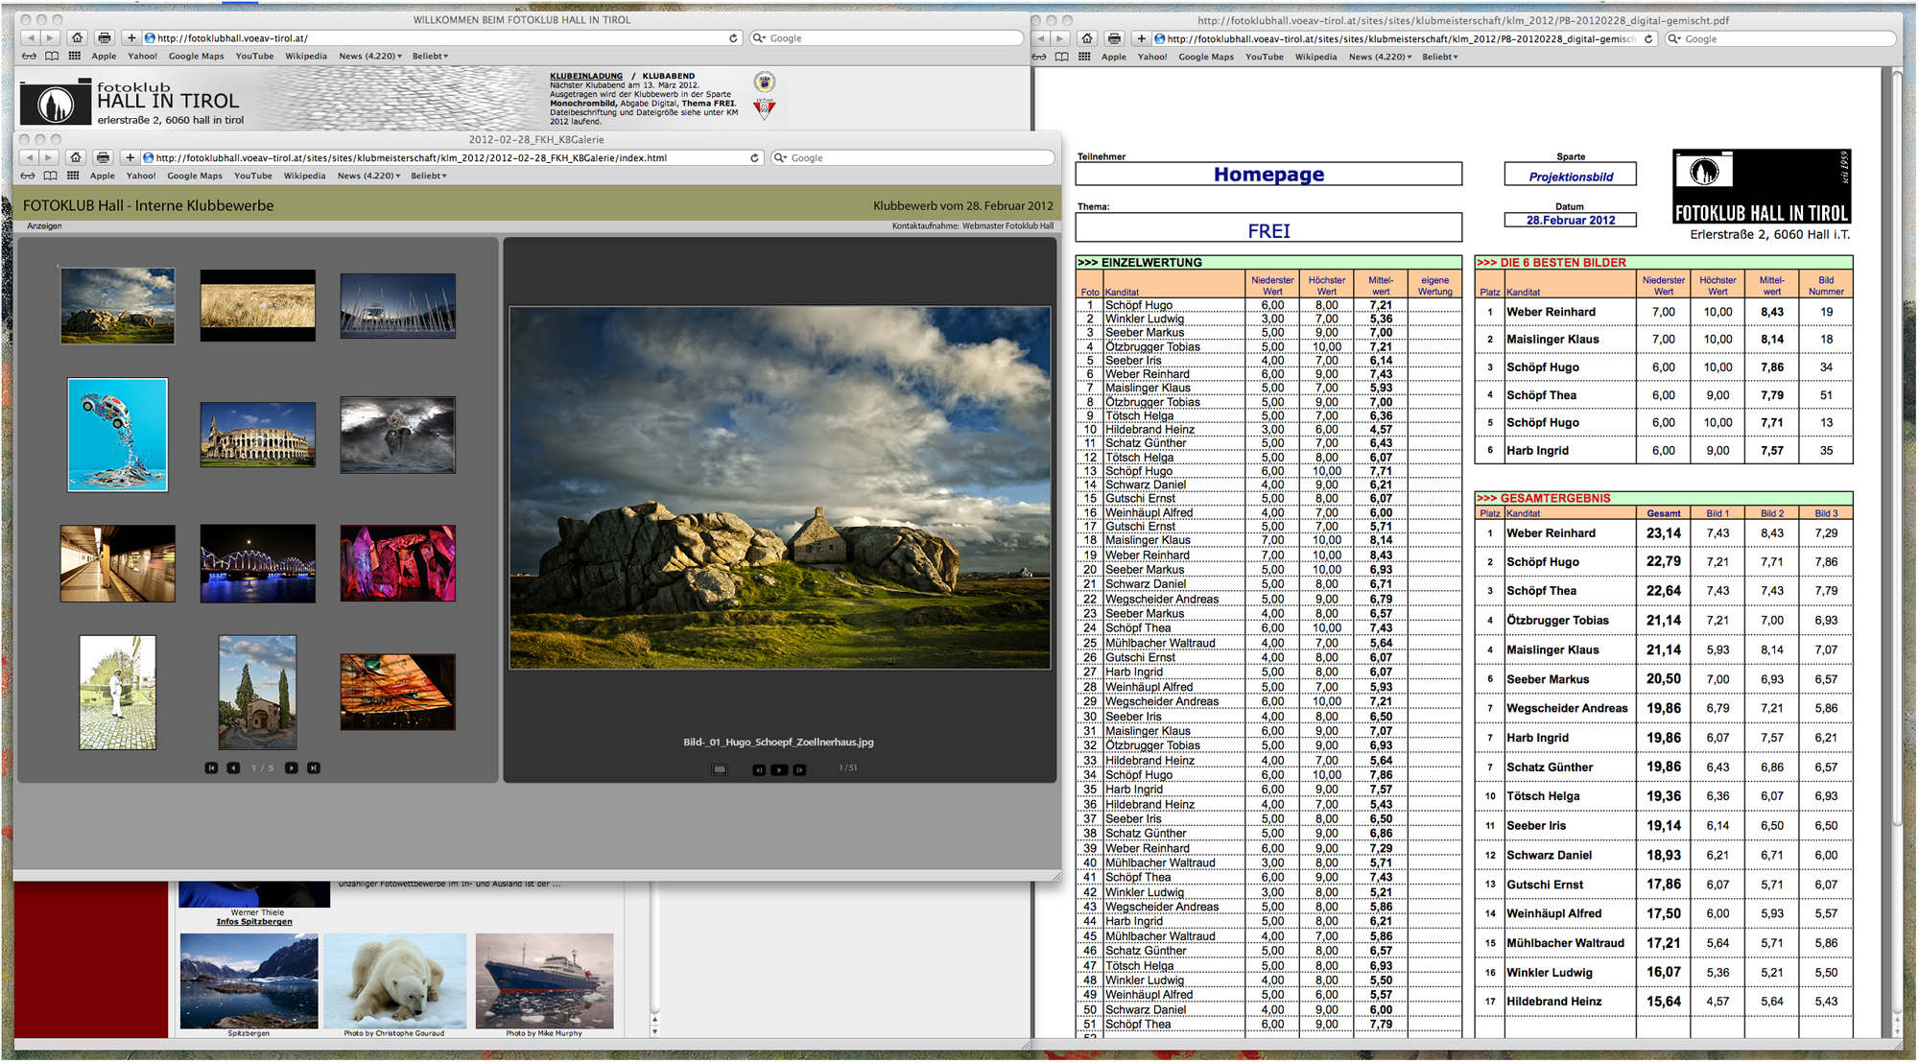
Task: Show next image in slideshow controls
Action: (799, 769)
